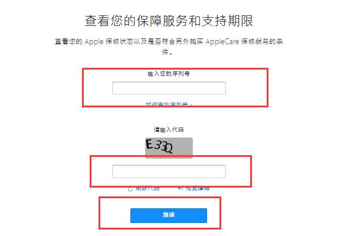Screen dimensions: 354x236
Task: Click the 输入您的序列号 label
Action: coord(169,74)
